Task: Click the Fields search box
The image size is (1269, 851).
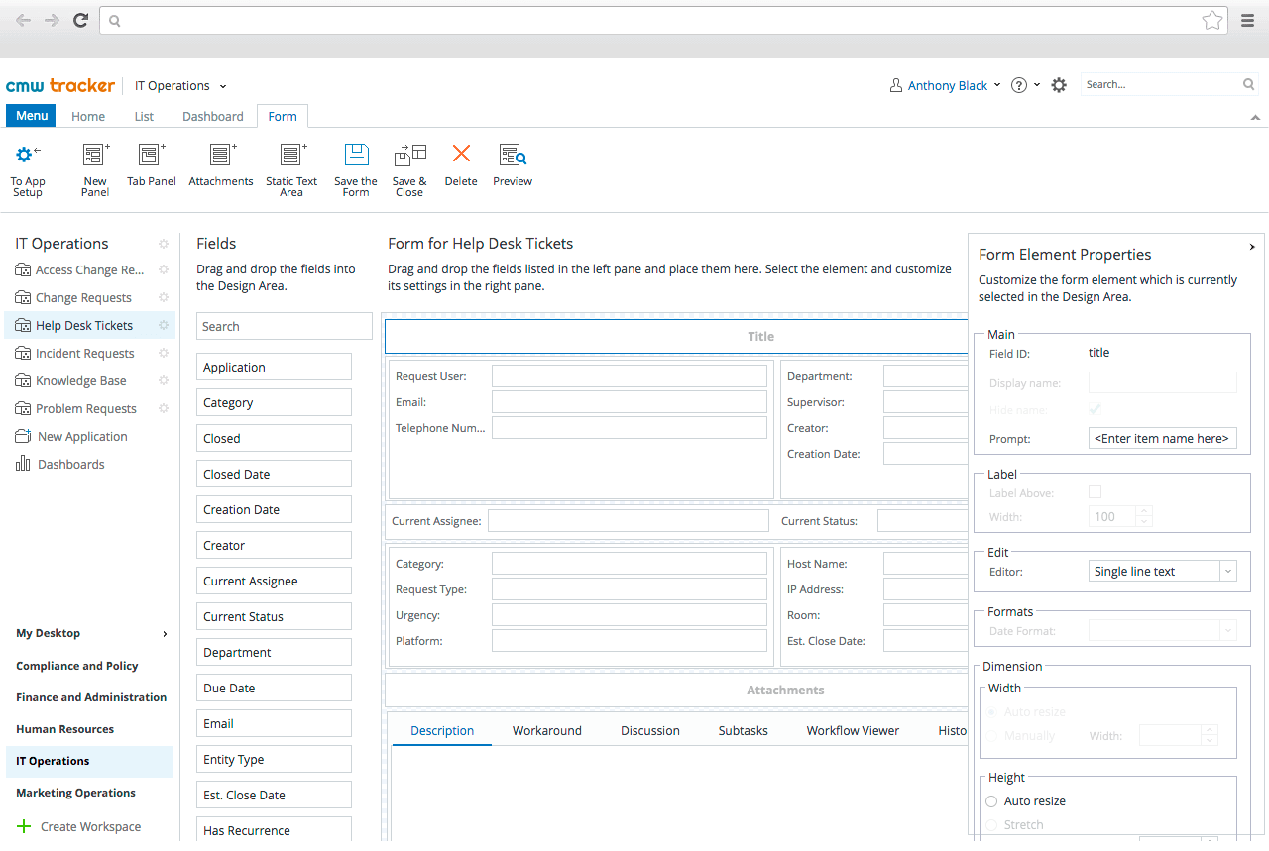Action: (x=284, y=326)
